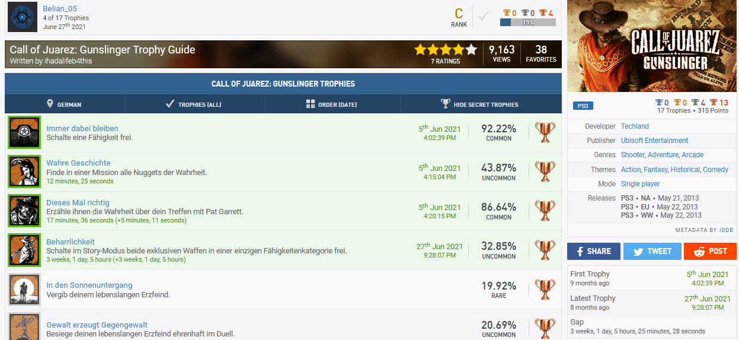Open In den Sonnenuntergang trophy link
This screenshot has height=340, width=739.
(89, 285)
